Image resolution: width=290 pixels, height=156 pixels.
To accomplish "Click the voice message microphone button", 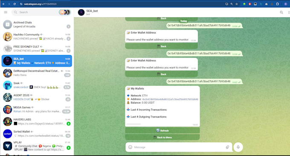I will click(x=238, y=147).
